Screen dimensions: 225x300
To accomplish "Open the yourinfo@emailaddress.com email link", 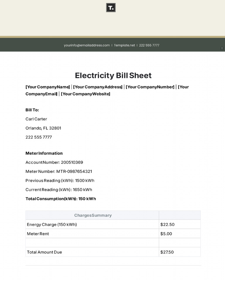I will coord(87,45).
